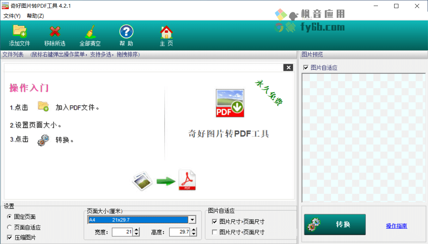Expand the A4 page size dropdown
The width and height of the screenshot is (428, 244).
tap(192, 220)
